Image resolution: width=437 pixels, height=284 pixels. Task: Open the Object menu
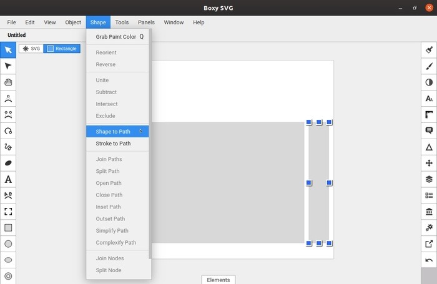73,22
